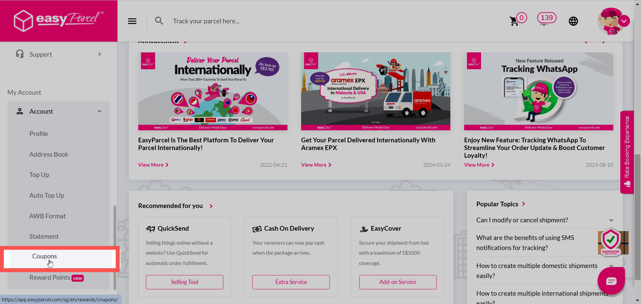
Task: Open SMS notifications benefits topic
Action: (525, 243)
